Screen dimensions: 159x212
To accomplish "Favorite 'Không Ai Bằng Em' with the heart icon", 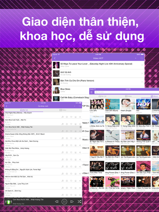I will coord(71,174).
